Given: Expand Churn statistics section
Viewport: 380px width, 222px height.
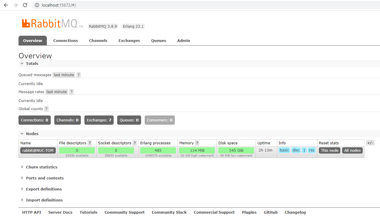Looking at the screenshot, I should 41,167.
